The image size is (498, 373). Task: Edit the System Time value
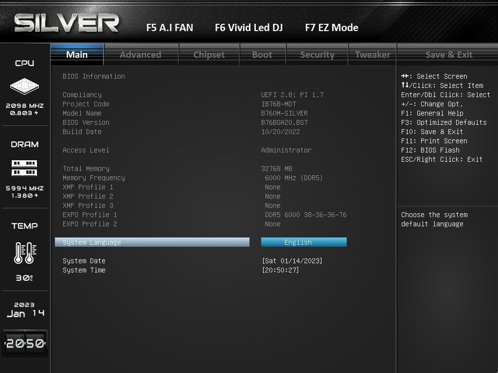point(281,270)
